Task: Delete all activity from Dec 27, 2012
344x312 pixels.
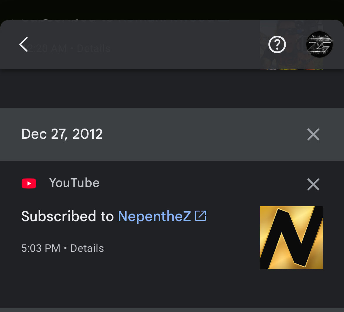Action: coord(313,134)
